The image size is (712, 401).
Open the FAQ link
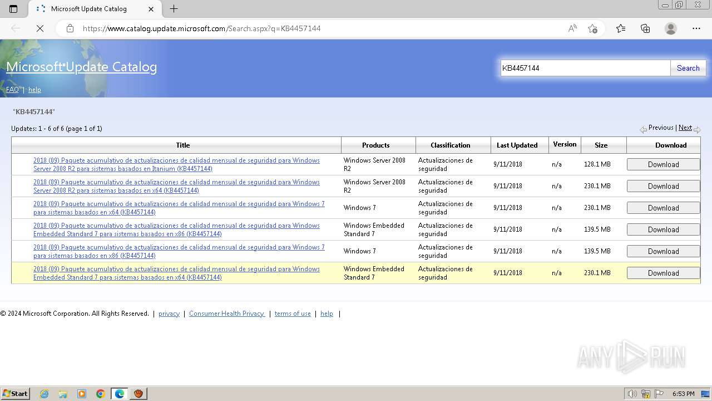pos(12,90)
